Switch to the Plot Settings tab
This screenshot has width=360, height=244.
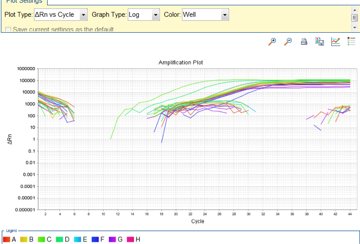click(23, 2)
